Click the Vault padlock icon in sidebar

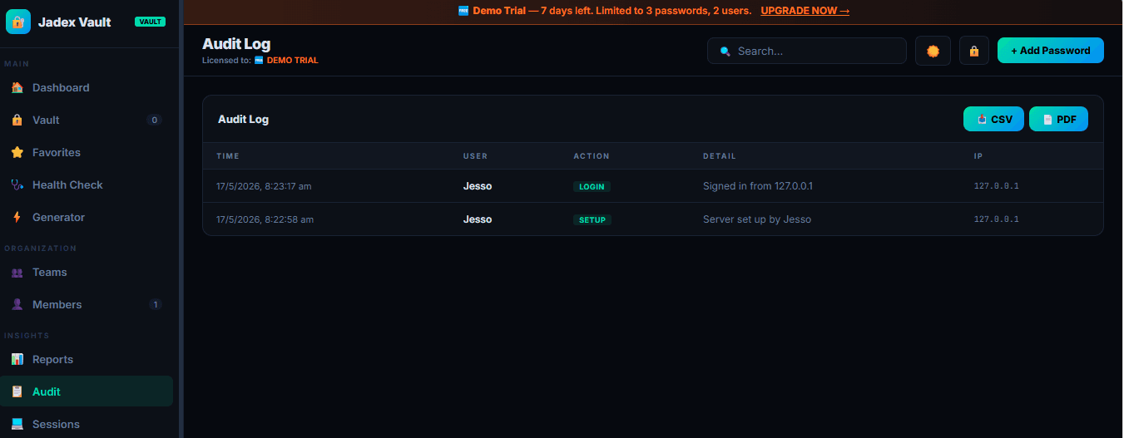point(17,120)
